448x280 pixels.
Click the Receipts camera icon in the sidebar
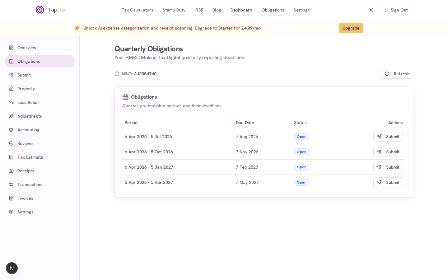[11, 171]
